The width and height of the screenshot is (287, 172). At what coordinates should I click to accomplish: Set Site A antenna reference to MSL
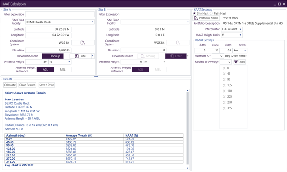[x=63, y=69]
